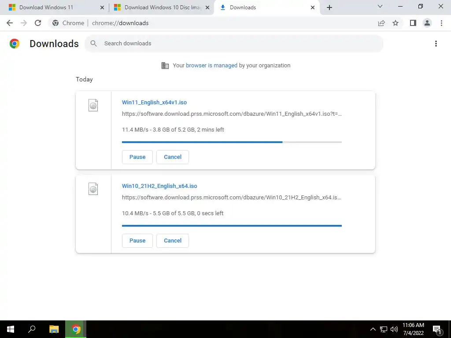This screenshot has height=338, width=451.
Task: Reload the downloads page
Action: (38, 23)
